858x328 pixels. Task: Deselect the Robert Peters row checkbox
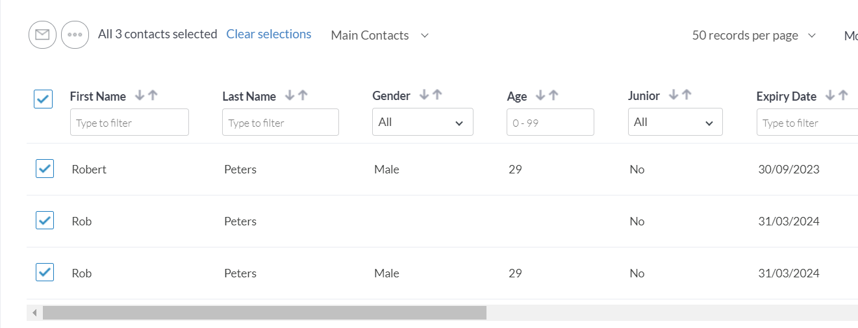coord(44,169)
